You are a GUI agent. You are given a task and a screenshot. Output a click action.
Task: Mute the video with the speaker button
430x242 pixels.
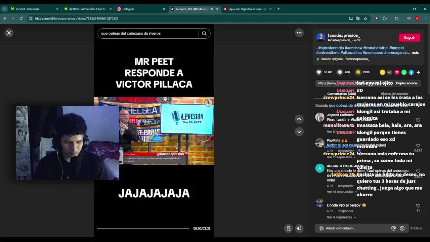[x=299, y=228]
